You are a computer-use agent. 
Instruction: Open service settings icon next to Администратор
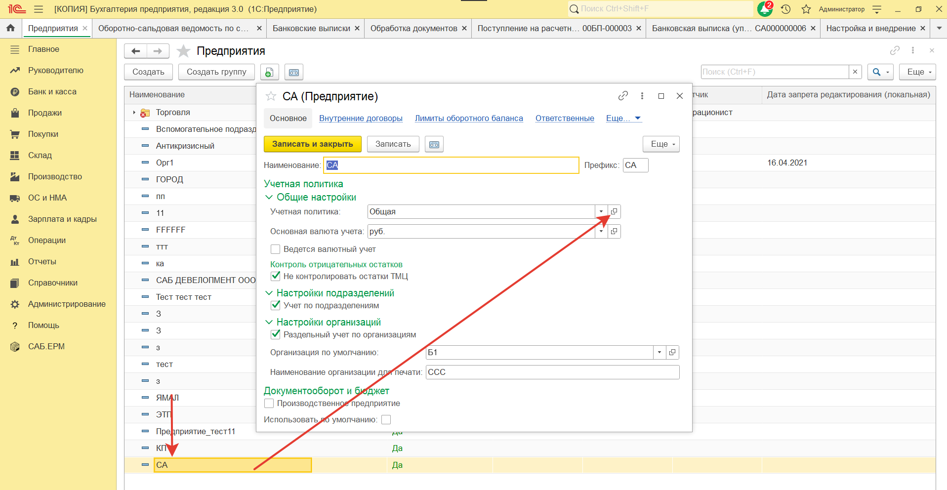(877, 9)
